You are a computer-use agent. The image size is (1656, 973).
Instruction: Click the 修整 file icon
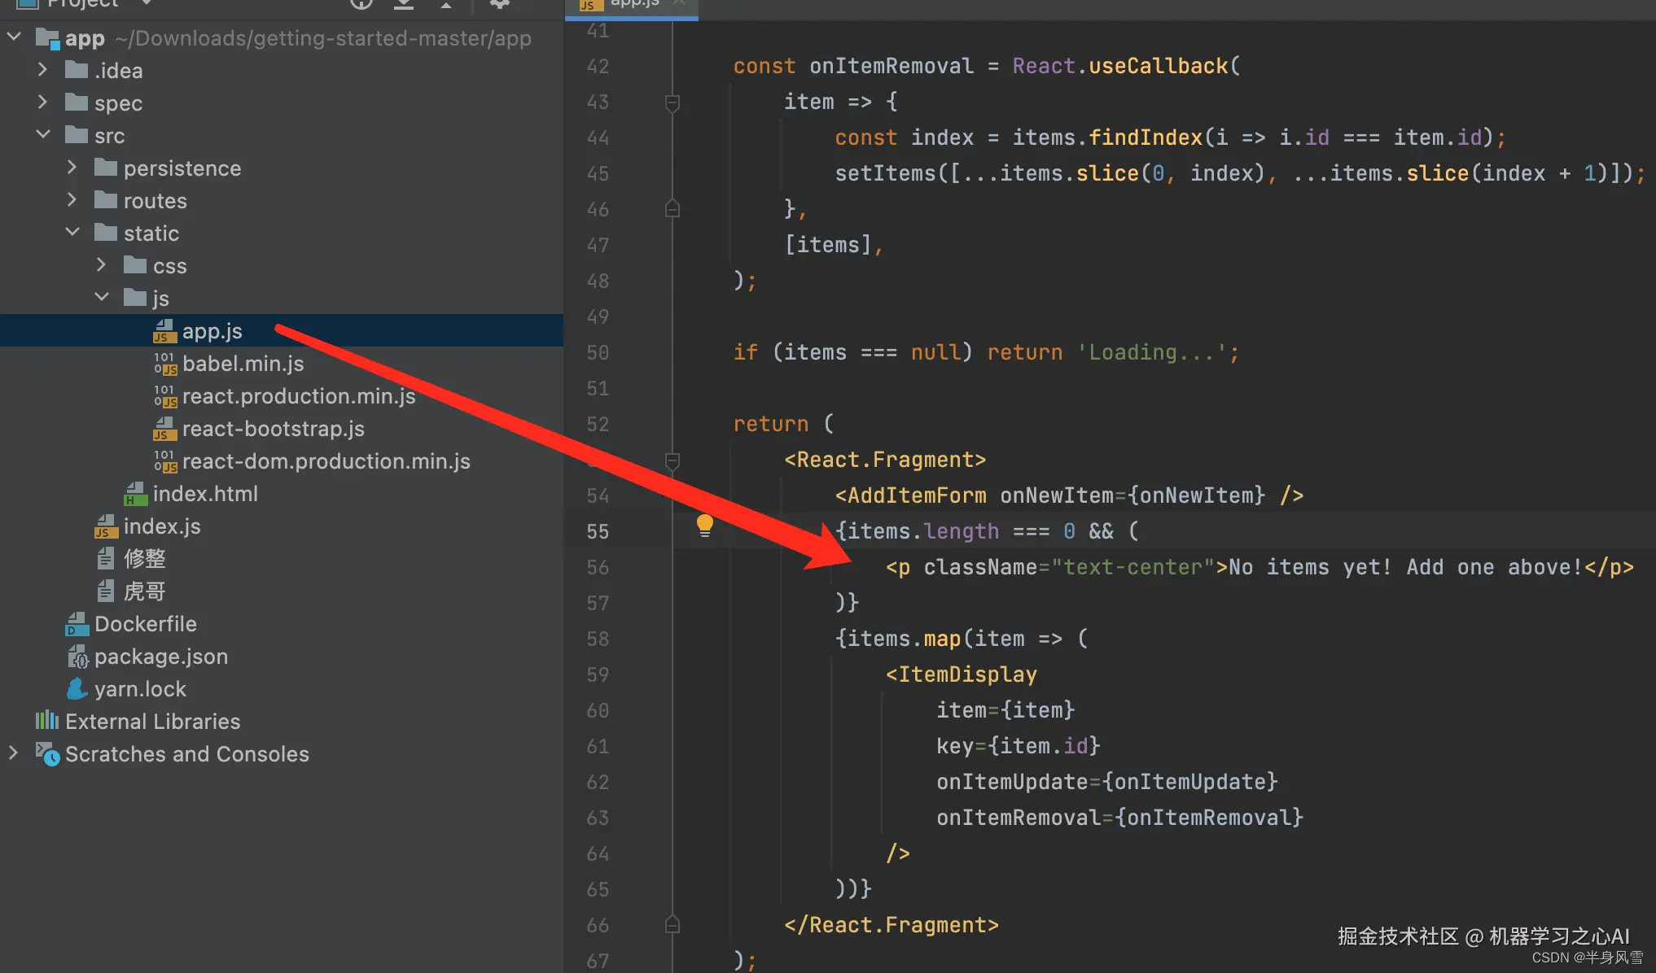tap(106, 559)
